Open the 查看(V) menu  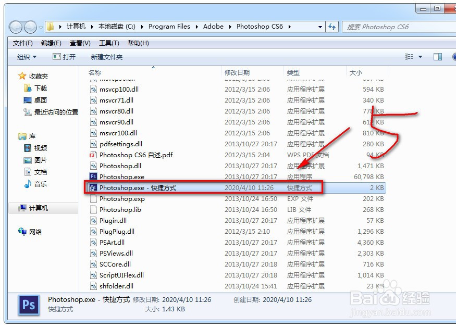pyautogui.click(x=80, y=43)
